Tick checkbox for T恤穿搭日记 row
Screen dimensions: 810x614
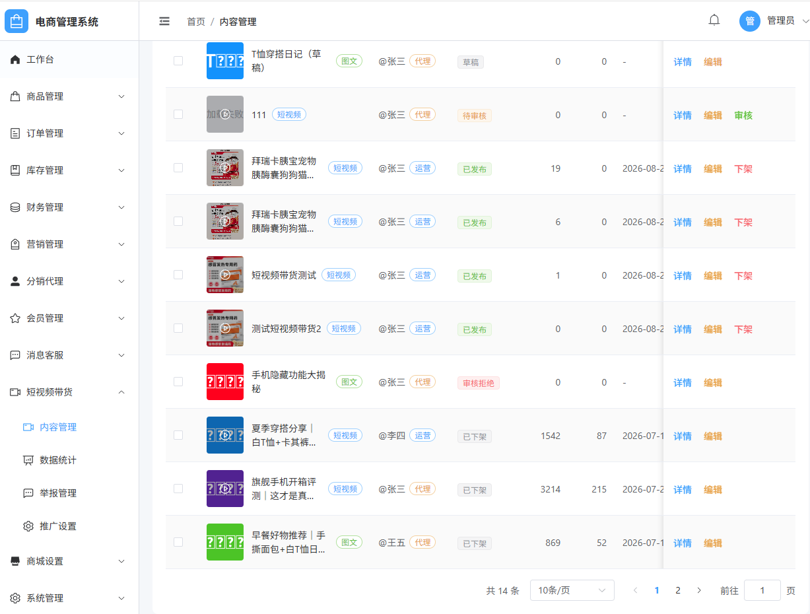(178, 61)
